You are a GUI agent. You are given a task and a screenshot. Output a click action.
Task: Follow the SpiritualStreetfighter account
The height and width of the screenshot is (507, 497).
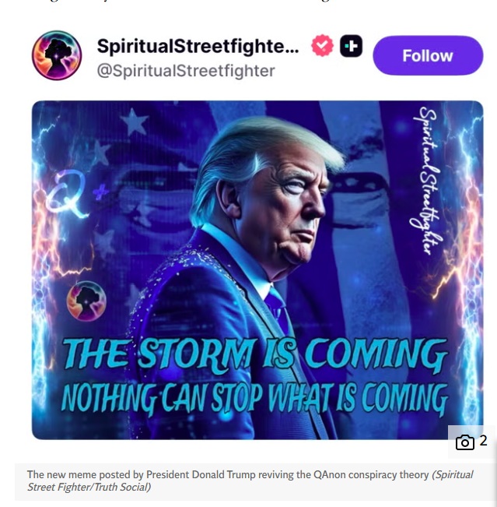tap(428, 55)
